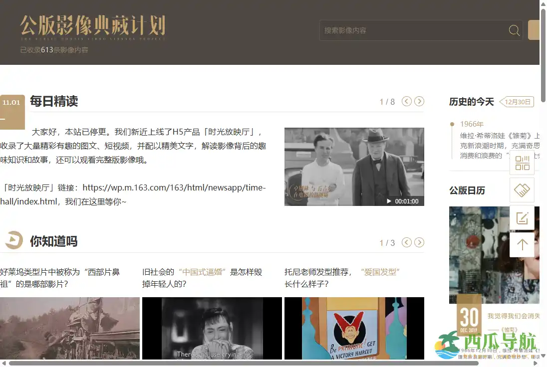Click the 11.01 date badge
This screenshot has width=547, height=367.
coord(12,102)
